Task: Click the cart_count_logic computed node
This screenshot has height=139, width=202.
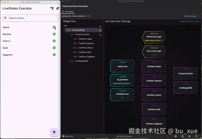Action: pyautogui.click(x=154, y=52)
